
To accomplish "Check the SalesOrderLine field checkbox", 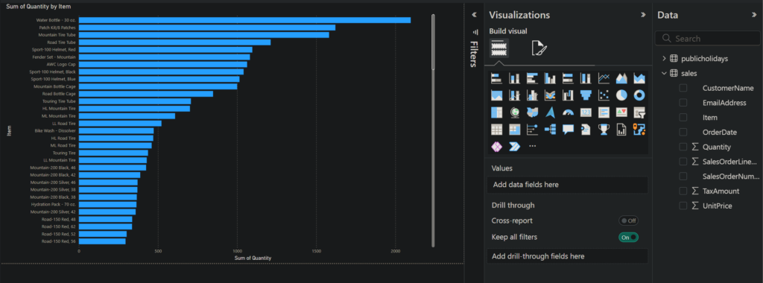I will [683, 162].
